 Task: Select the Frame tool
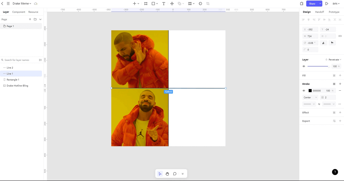tap(146, 4)
